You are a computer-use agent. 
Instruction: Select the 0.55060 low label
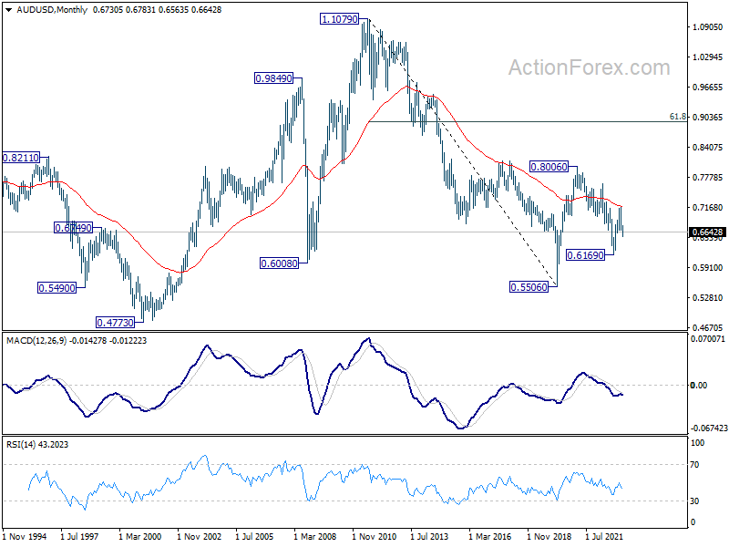coord(529,287)
